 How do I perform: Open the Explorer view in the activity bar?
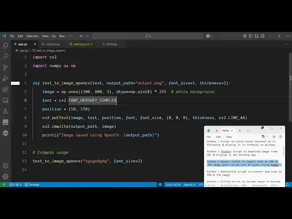[5, 46]
